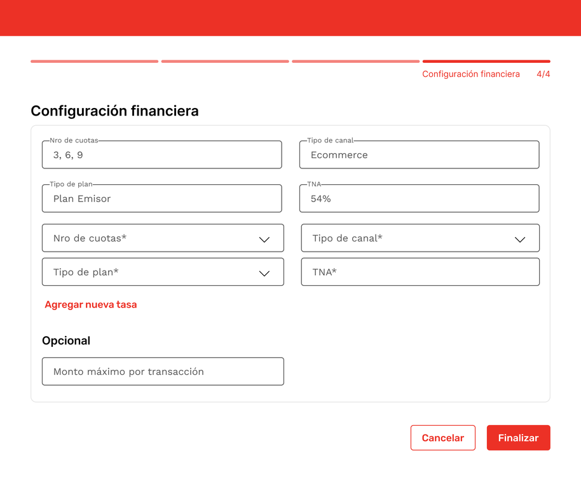Click the 4/4 step counter
The height and width of the screenshot is (481, 581).
(543, 74)
